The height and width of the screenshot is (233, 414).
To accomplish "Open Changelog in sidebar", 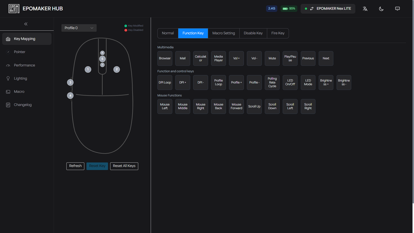I will point(27,105).
